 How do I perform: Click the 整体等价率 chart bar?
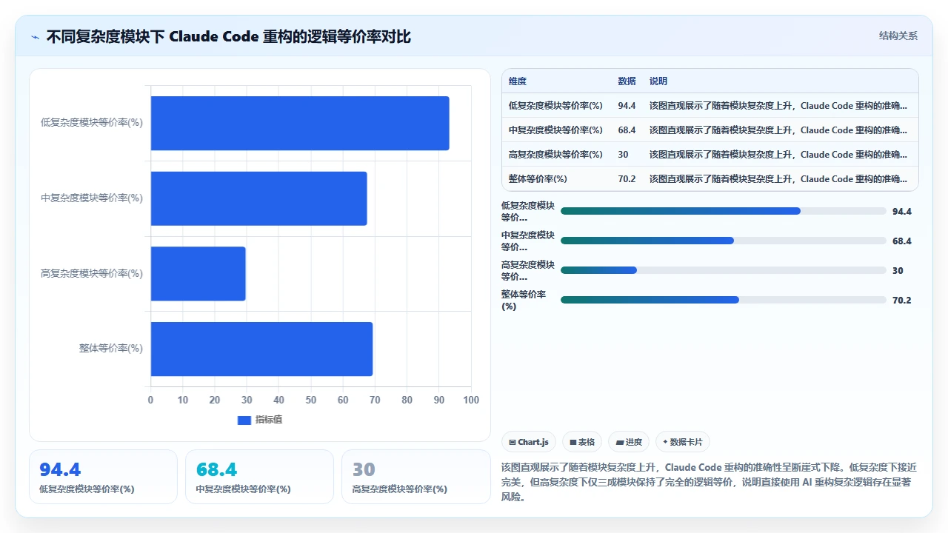point(262,349)
